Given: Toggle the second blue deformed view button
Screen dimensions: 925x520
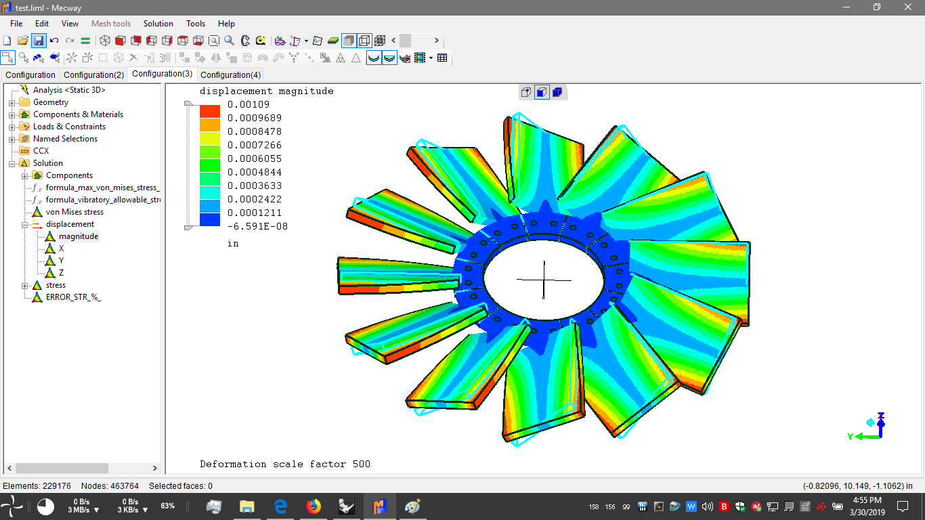Looking at the screenshot, I should (x=389, y=58).
